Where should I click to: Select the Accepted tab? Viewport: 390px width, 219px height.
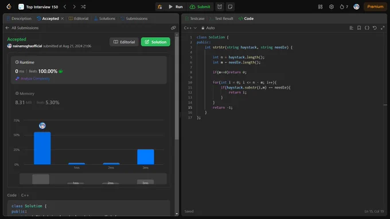click(x=48, y=19)
